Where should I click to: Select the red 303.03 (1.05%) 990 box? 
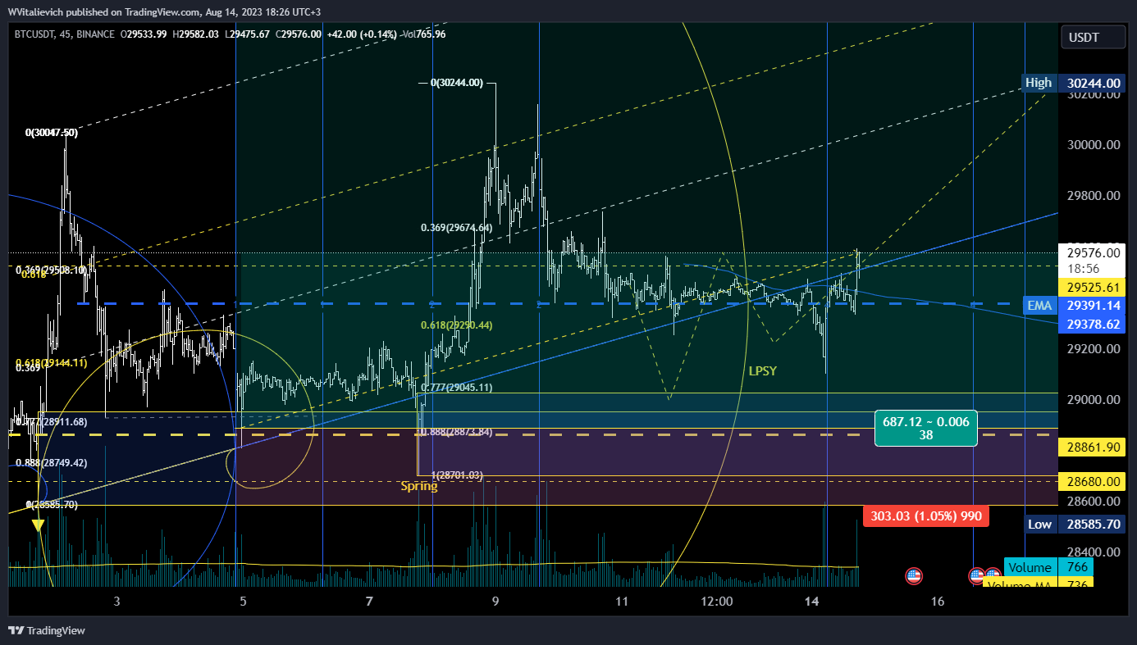926,516
